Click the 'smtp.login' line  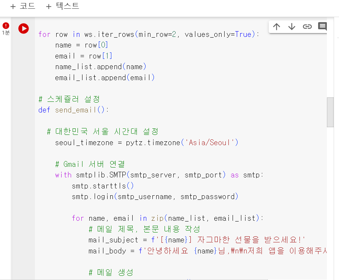point(155,196)
